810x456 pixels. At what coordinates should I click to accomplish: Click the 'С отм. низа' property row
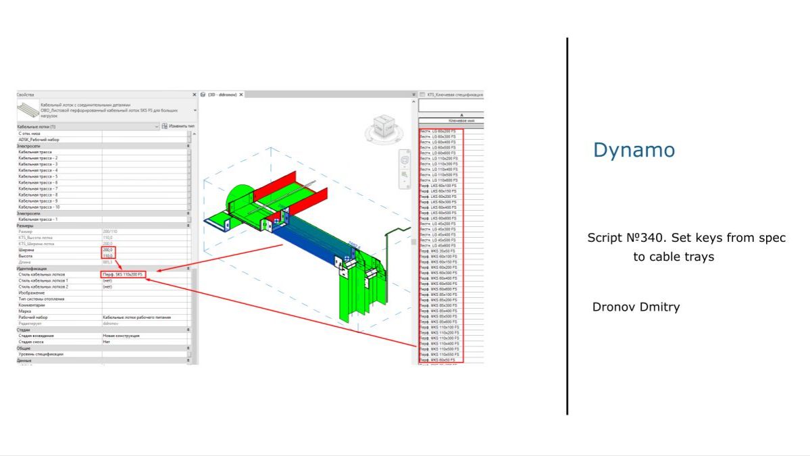pos(104,133)
